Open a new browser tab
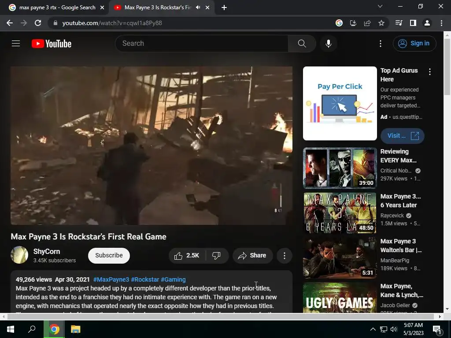This screenshot has width=451, height=338. pos(224,8)
